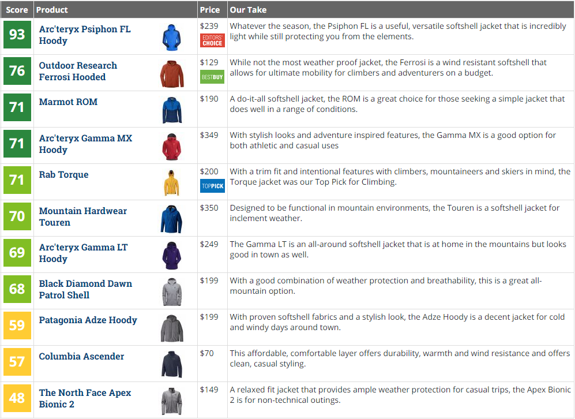
Task: Click the $149 price
Action: (x=209, y=390)
